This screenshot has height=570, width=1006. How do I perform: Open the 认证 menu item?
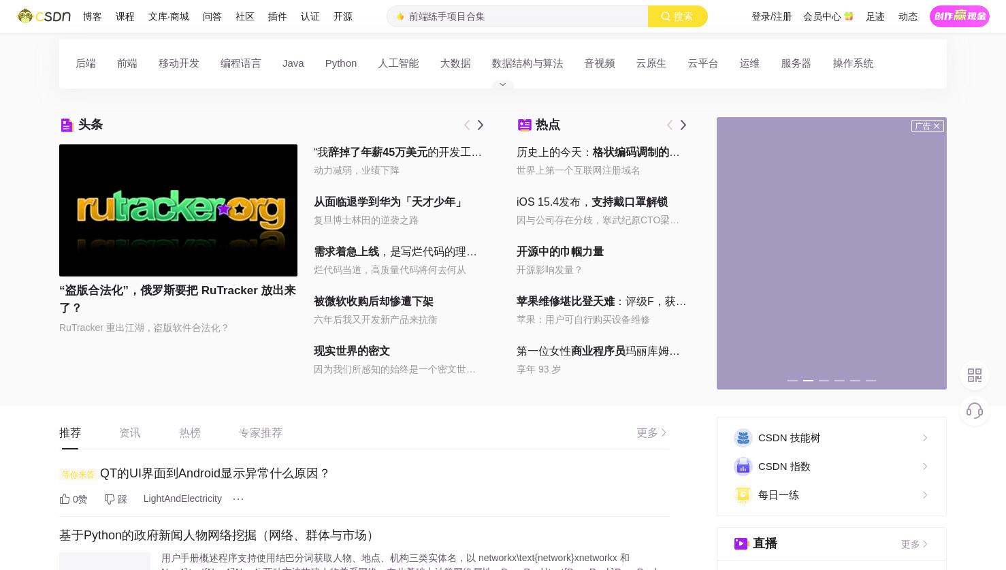310,16
